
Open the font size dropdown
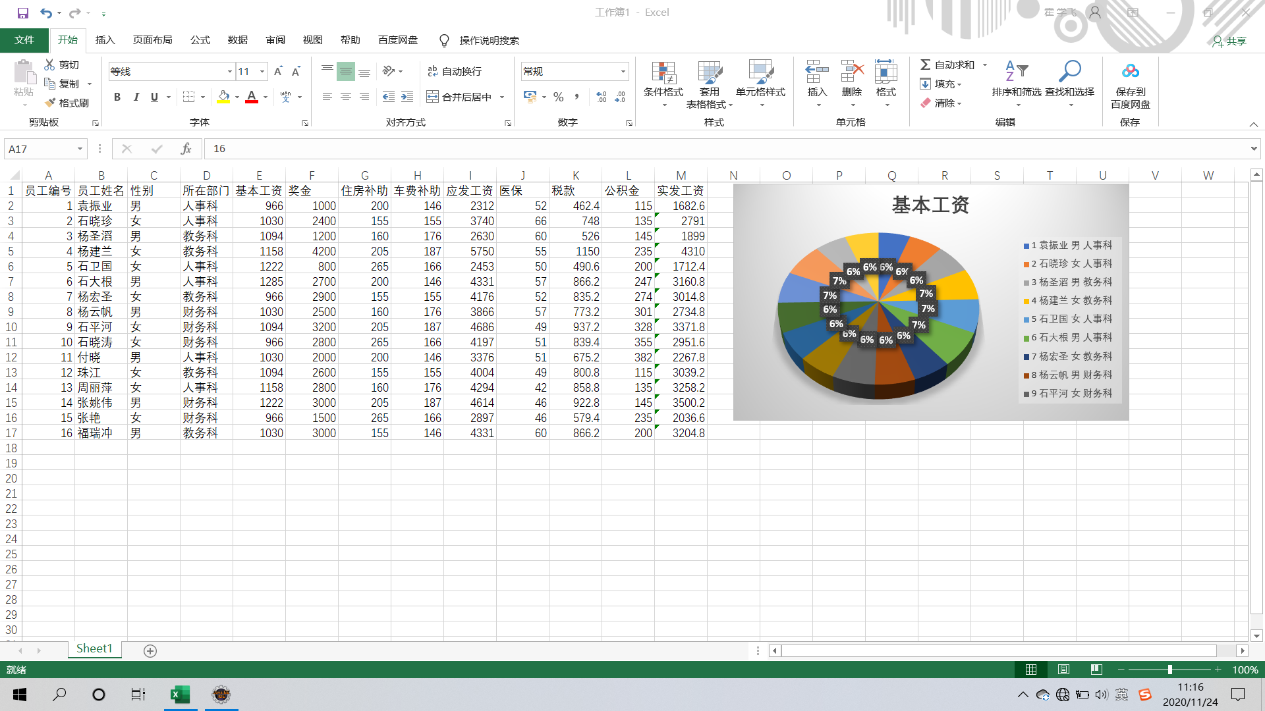(262, 71)
